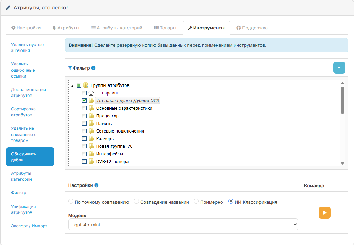This screenshot has height=245, width=354.
Task: Go to Экспорт / Импорт sidebar link
Action: point(29,226)
